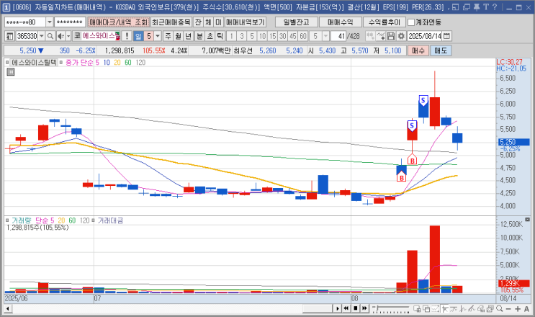This screenshot has height=317, width=535.
Task: Open the account number dropdown arrow
Action: pos(50,22)
